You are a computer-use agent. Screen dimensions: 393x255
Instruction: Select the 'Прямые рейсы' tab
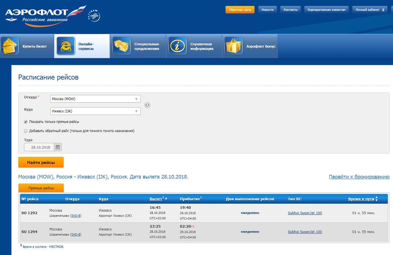(x=41, y=188)
